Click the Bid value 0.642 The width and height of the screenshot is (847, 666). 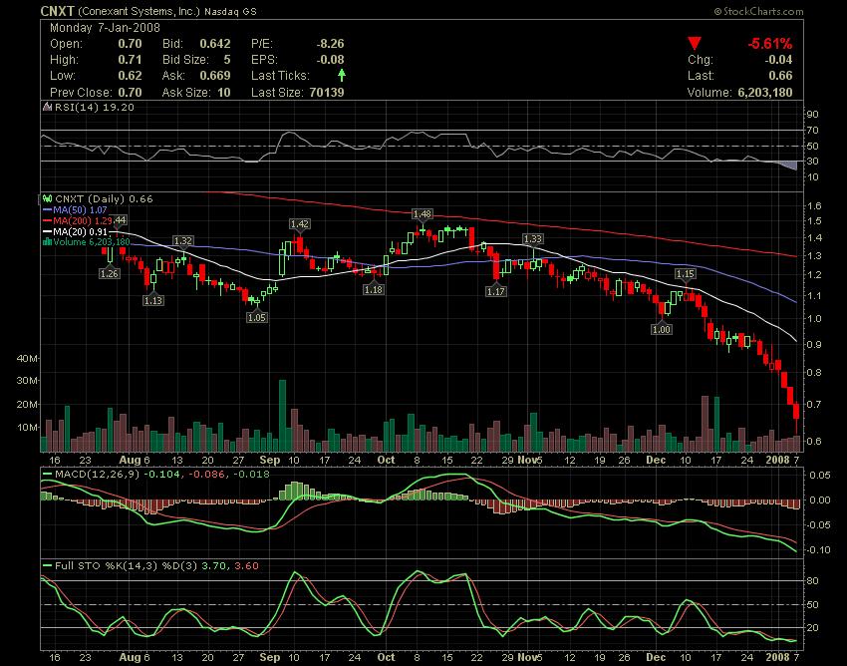(x=215, y=44)
